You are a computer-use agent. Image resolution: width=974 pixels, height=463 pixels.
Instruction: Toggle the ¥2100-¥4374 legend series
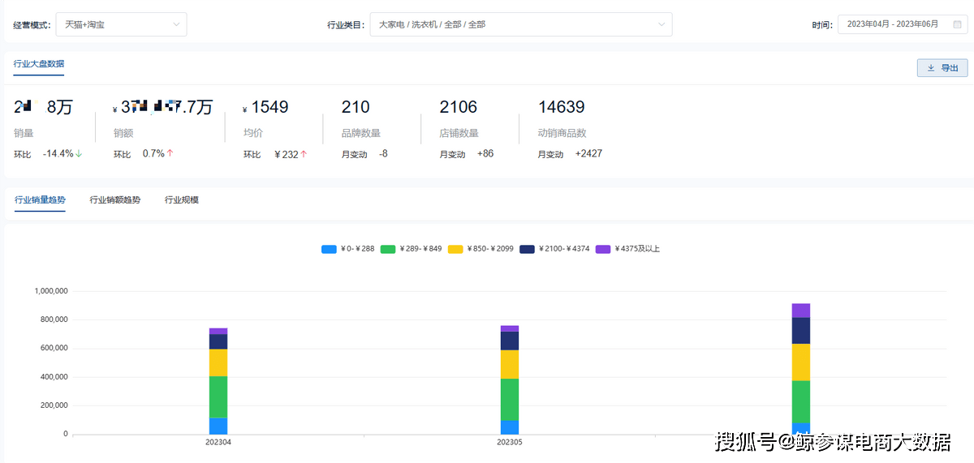pos(554,249)
